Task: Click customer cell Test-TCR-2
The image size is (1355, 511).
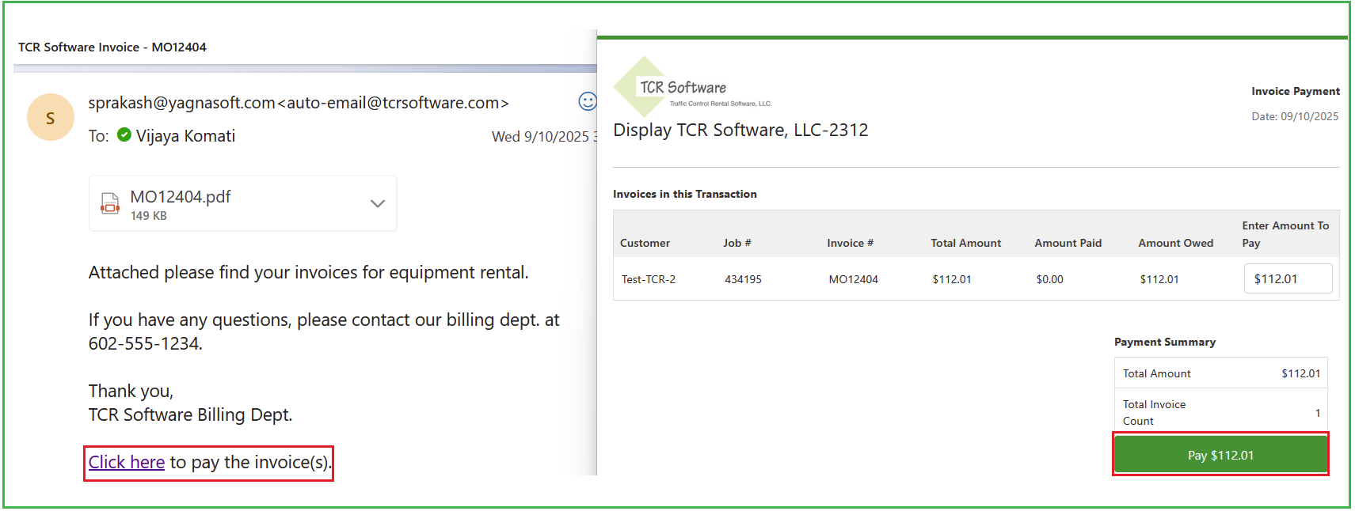Action: coord(649,279)
